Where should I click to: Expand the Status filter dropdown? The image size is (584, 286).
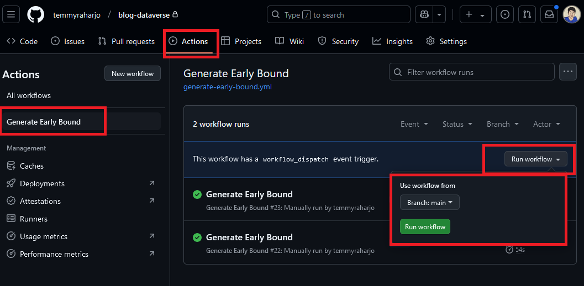click(x=457, y=124)
